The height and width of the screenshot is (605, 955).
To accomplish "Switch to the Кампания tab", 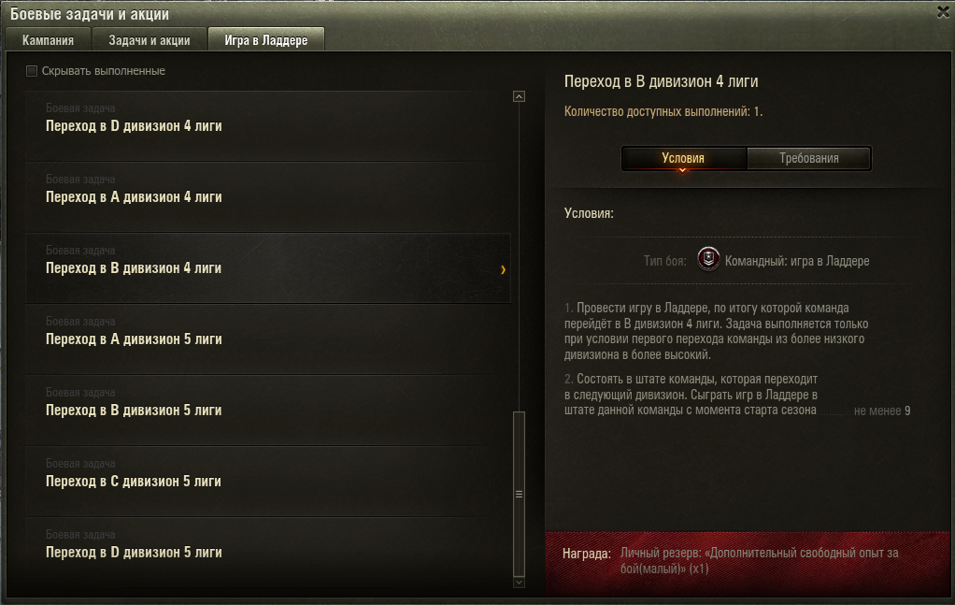I will coord(48,39).
